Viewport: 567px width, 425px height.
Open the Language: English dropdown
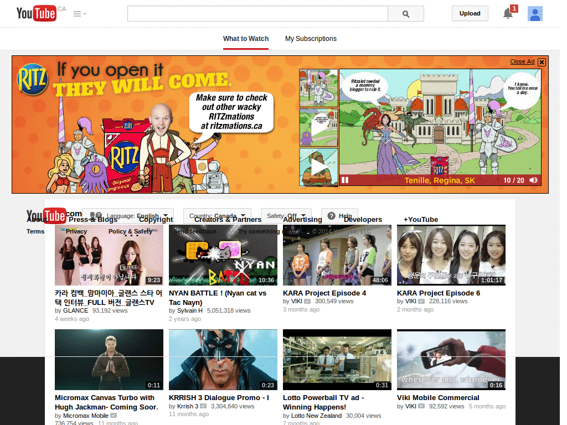tap(128, 216)
